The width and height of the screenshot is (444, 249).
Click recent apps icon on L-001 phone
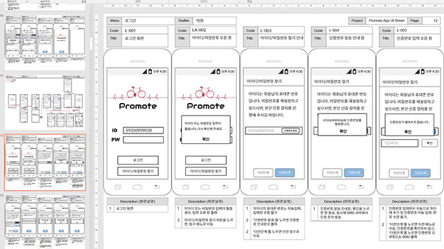(118, 187)
